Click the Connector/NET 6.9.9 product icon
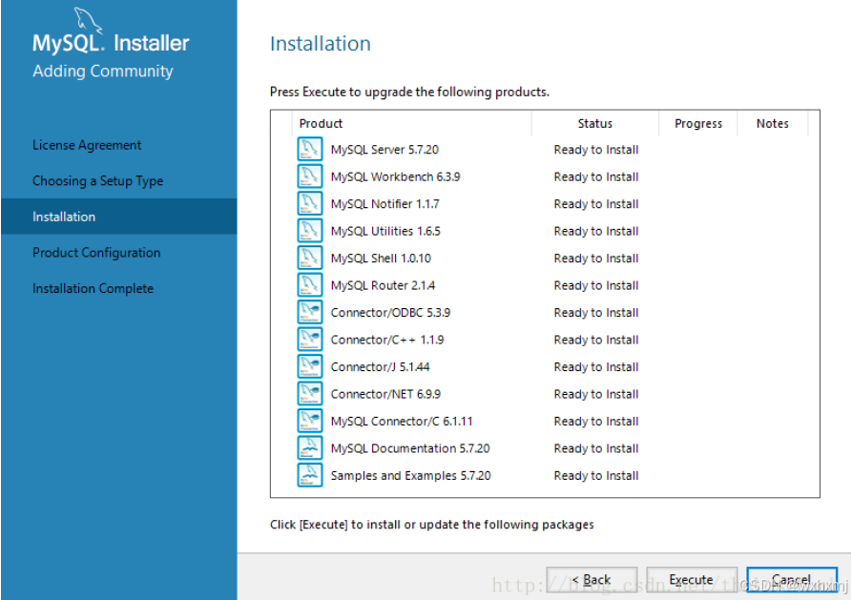The width and height of the screenshot is (852, 600). [x=310, y=393]
